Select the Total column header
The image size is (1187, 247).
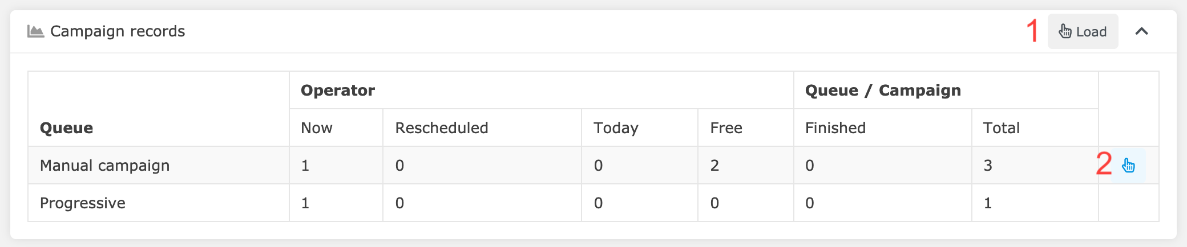[1001, 128]
